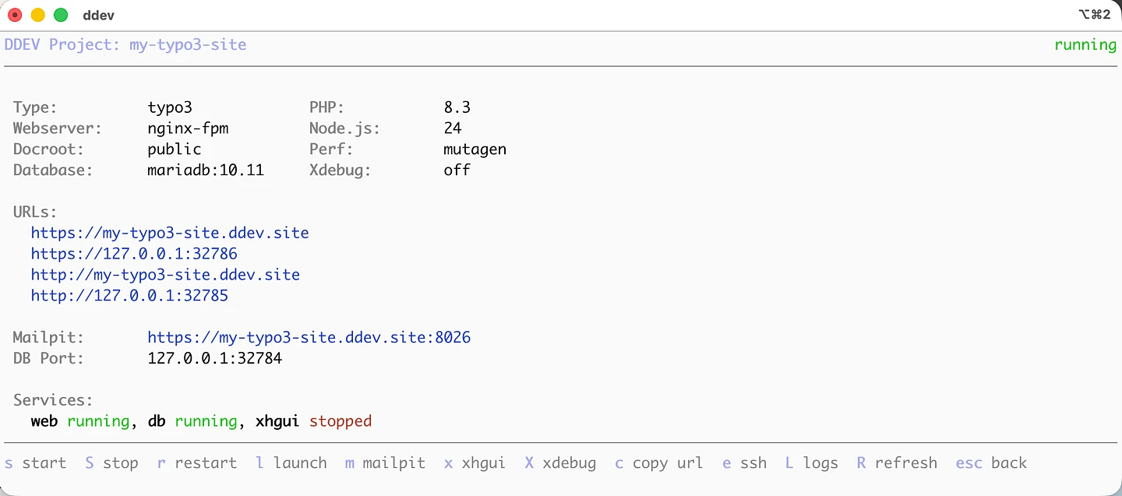Restart the DDEV project
Screen dimensions: 1122x496
[x=196, y=463]
